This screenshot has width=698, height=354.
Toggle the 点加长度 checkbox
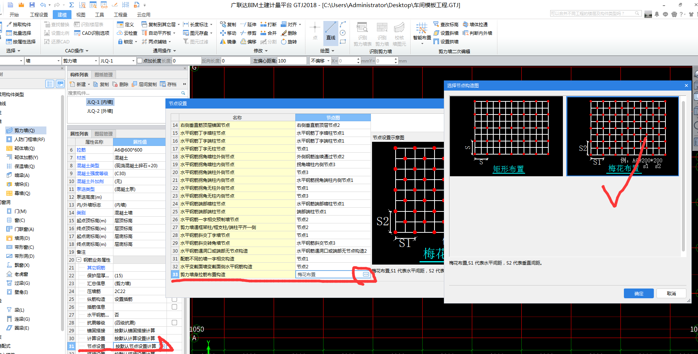point(140,61)
